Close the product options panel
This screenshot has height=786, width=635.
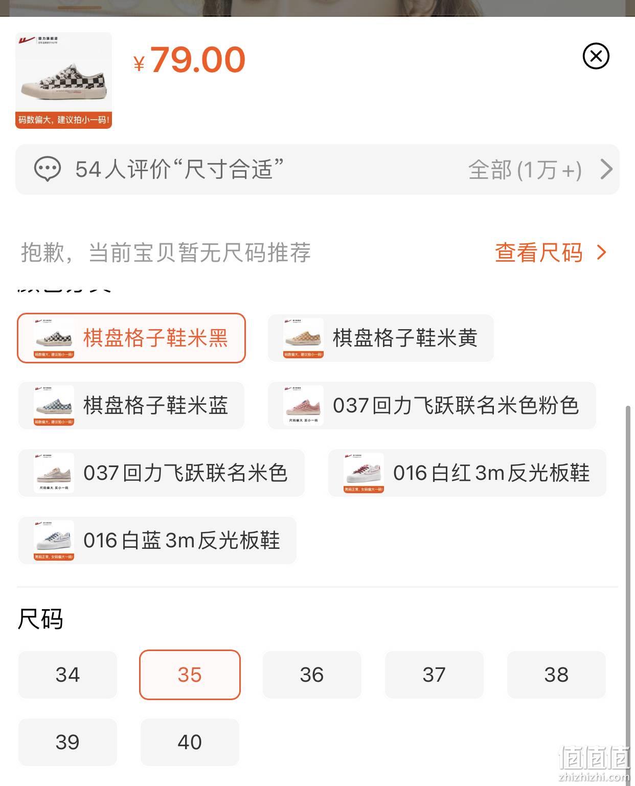596,56
